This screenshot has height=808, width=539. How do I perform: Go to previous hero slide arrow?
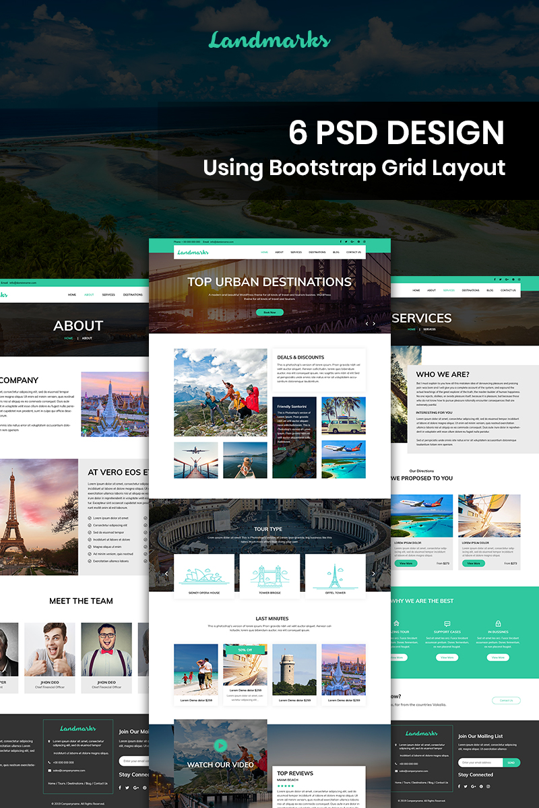coord(367,324)
